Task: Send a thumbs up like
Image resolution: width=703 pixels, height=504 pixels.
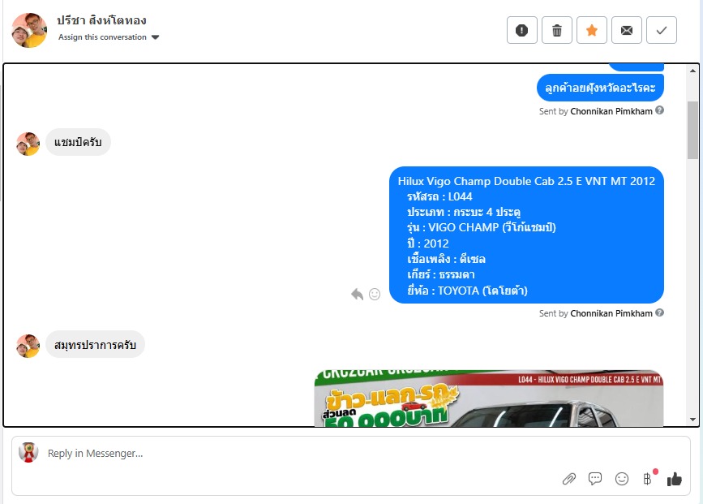Action: (x=675, y=479)
